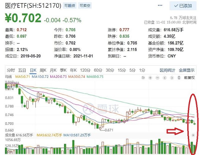This screenshot has height=155, width=199.
Task: Select the 年K yearly chart tab
Action: pos(73,70)
